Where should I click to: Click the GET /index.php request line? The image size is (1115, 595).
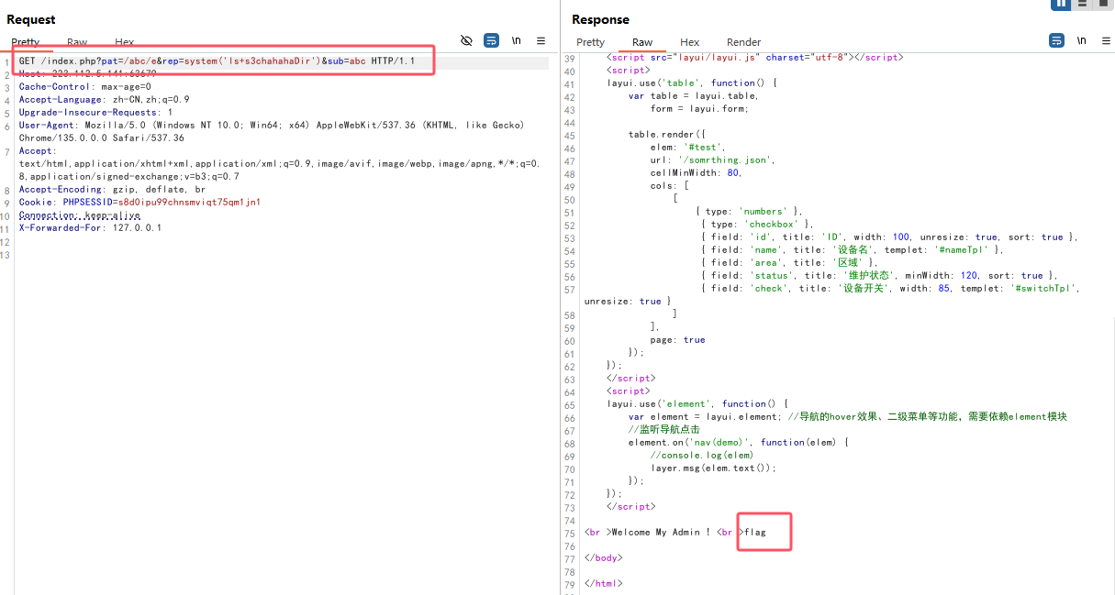[217, 61]
